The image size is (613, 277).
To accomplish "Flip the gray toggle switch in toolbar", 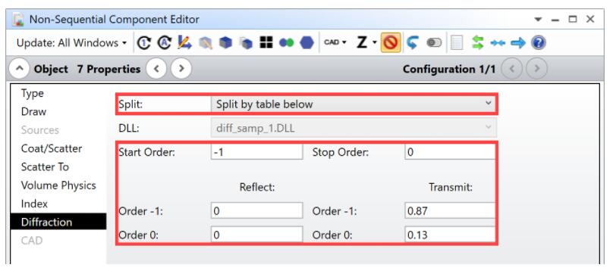I will click(x=434, y=43).
